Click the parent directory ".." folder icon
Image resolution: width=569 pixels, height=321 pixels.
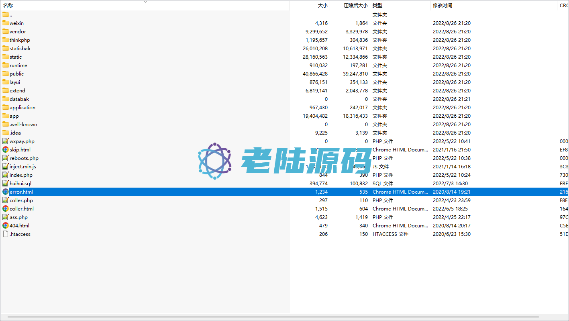pos(6,14)
